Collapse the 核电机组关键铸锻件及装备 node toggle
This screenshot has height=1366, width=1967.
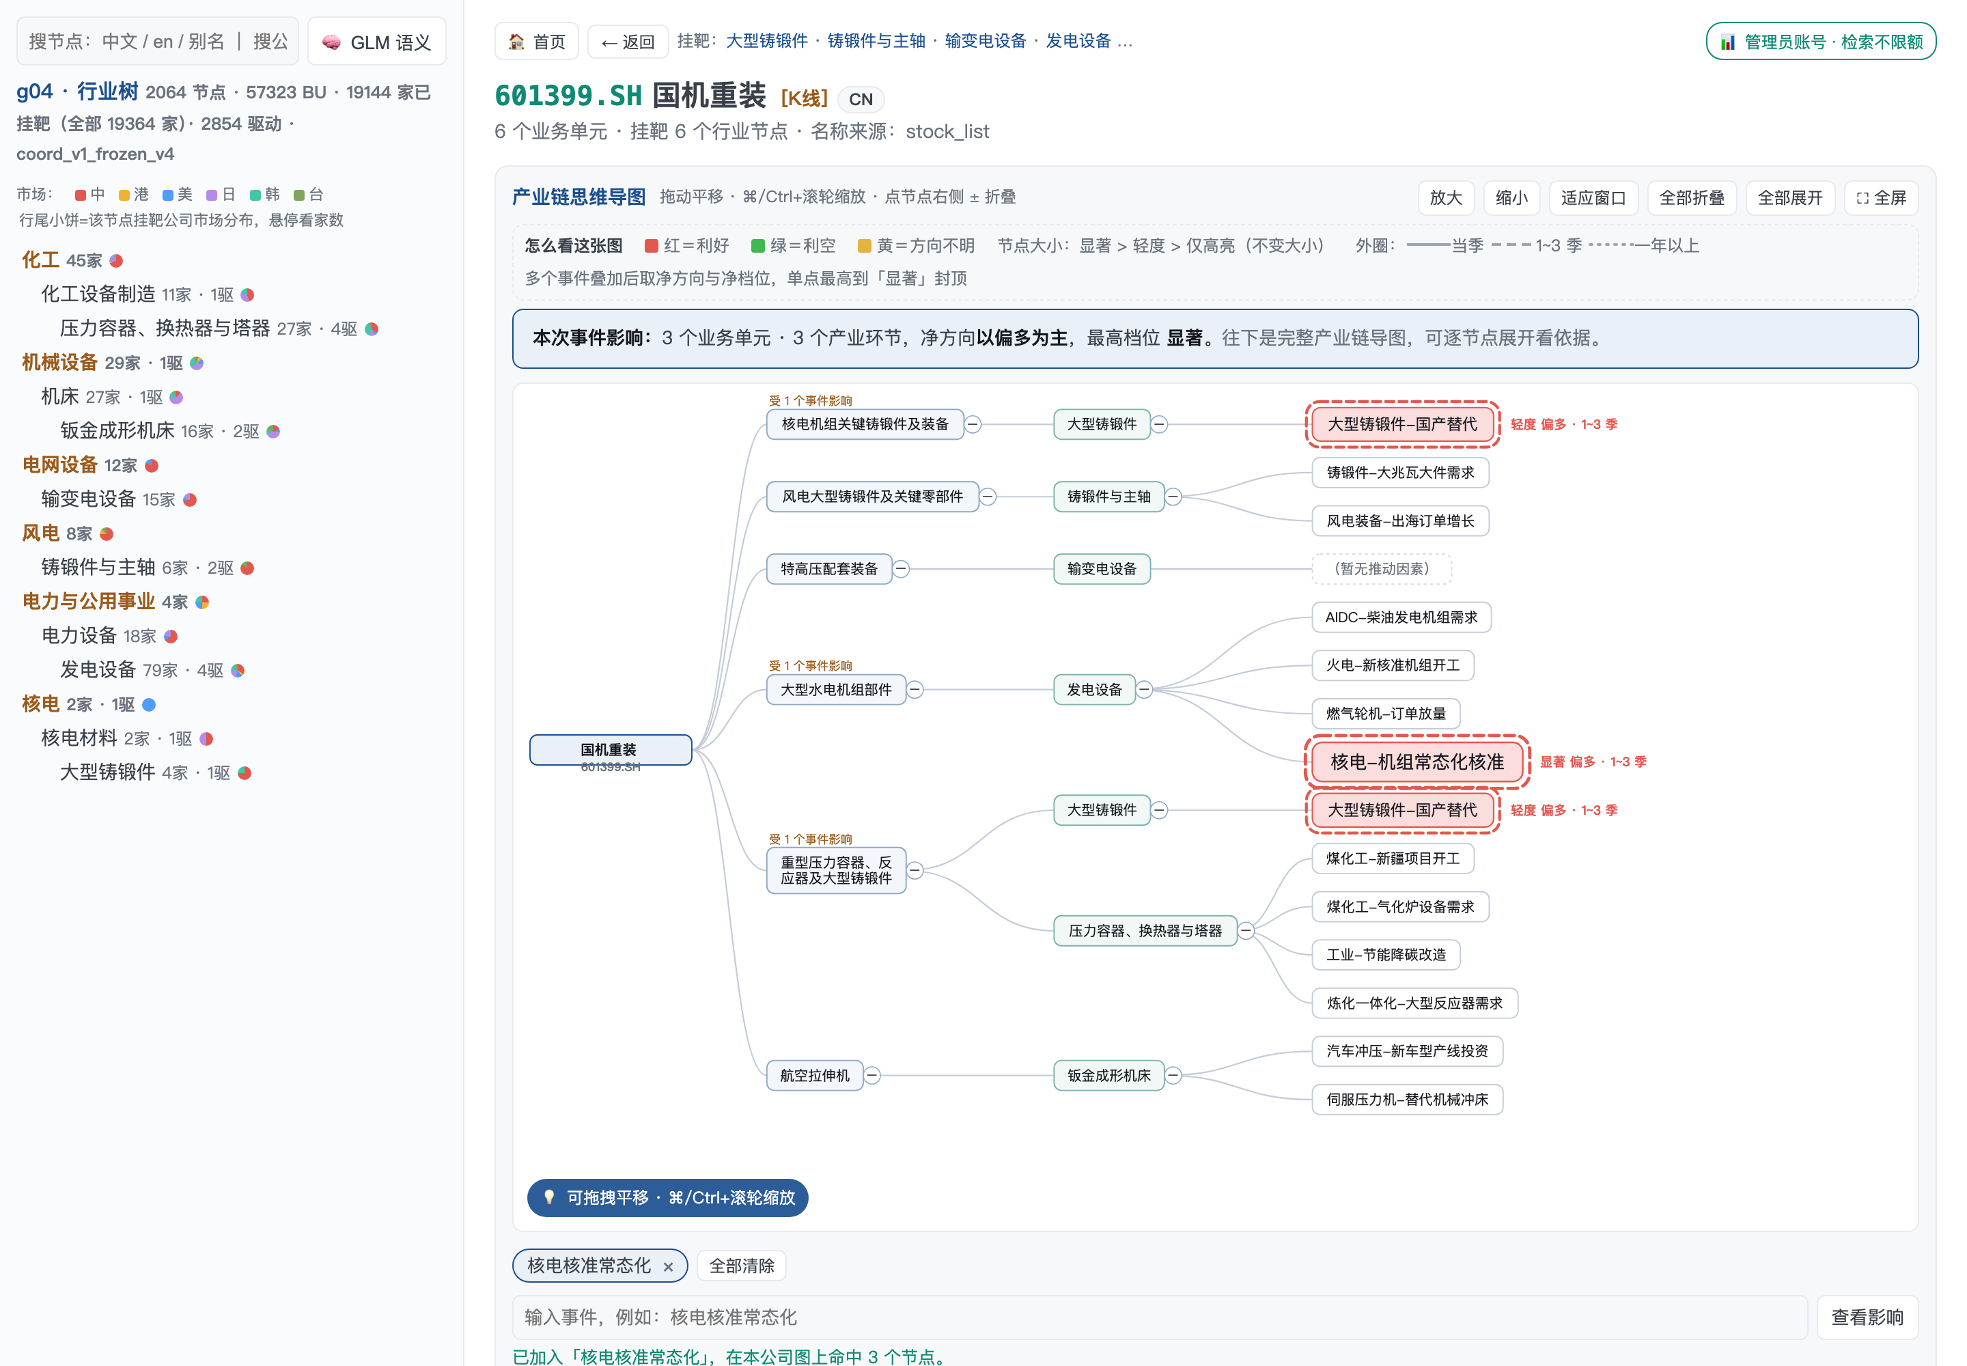(973, 425)
